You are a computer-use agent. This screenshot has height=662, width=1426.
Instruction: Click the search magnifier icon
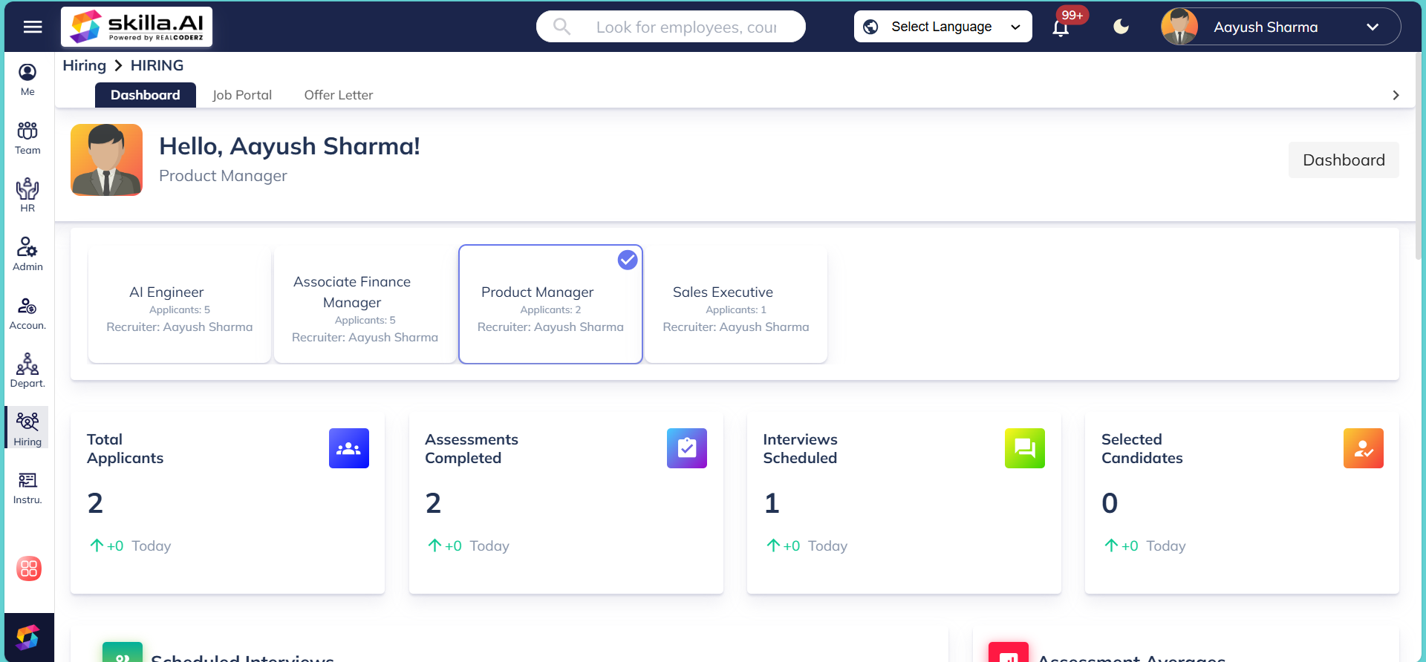(x=562, y=27)
